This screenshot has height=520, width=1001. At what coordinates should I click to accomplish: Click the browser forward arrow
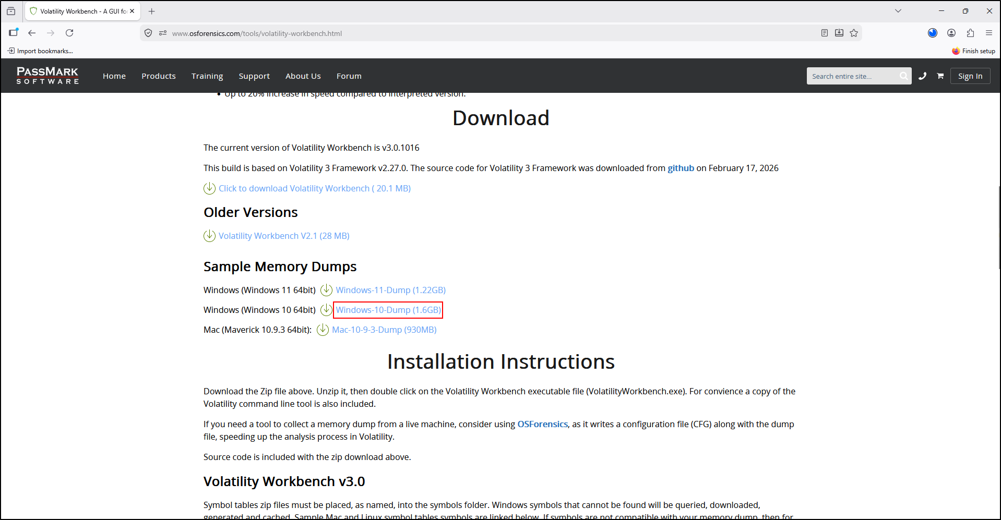51,33
